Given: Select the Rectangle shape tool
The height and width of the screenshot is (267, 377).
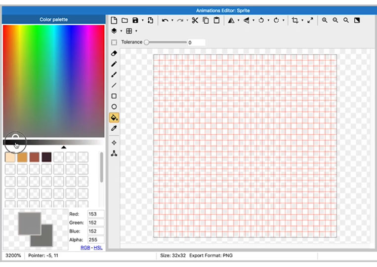Looking at the screenshot, I should coord(114,96).
